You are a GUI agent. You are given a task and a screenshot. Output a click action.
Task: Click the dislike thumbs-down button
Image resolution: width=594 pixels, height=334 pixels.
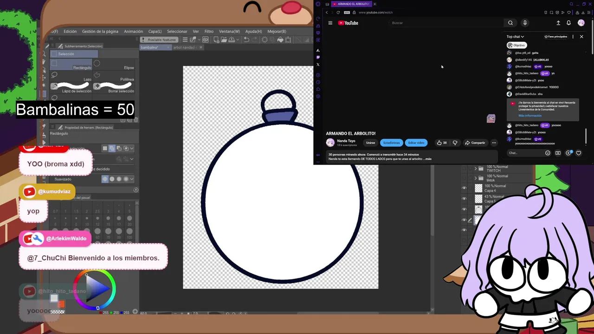coord(455,143)
